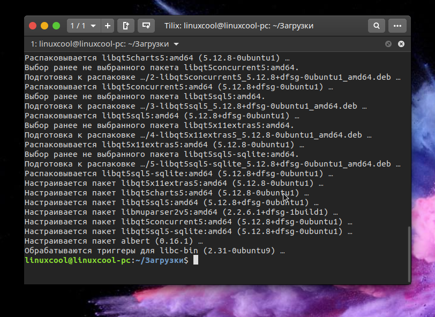This screenshot has height=317, width=435.
Task: Add a new session with the plus button
Action: (108, 25)
